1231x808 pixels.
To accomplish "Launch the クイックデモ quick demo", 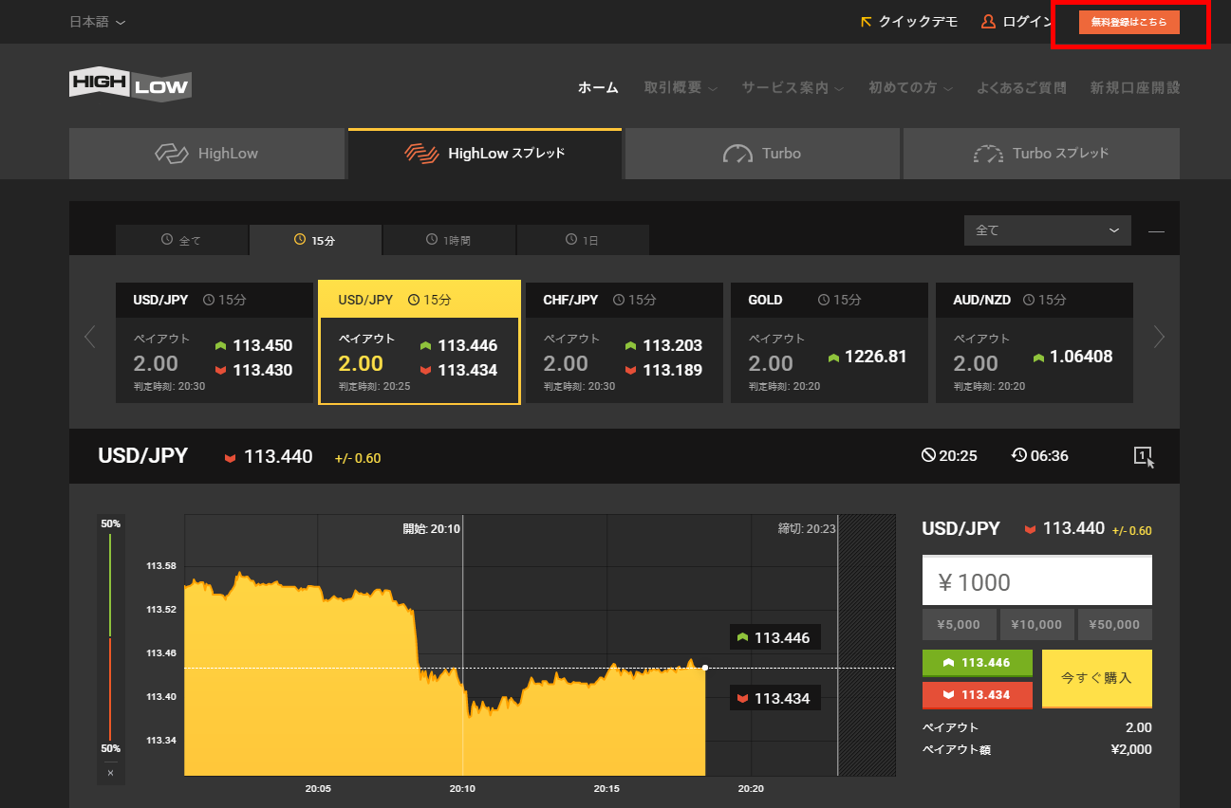I will point(909,22).
